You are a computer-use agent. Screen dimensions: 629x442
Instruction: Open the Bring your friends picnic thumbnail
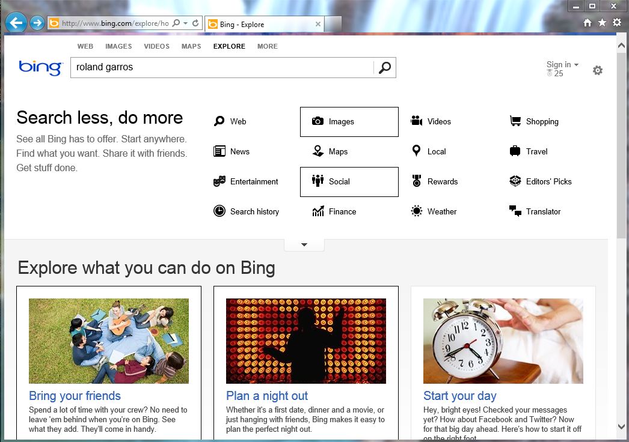109,341
